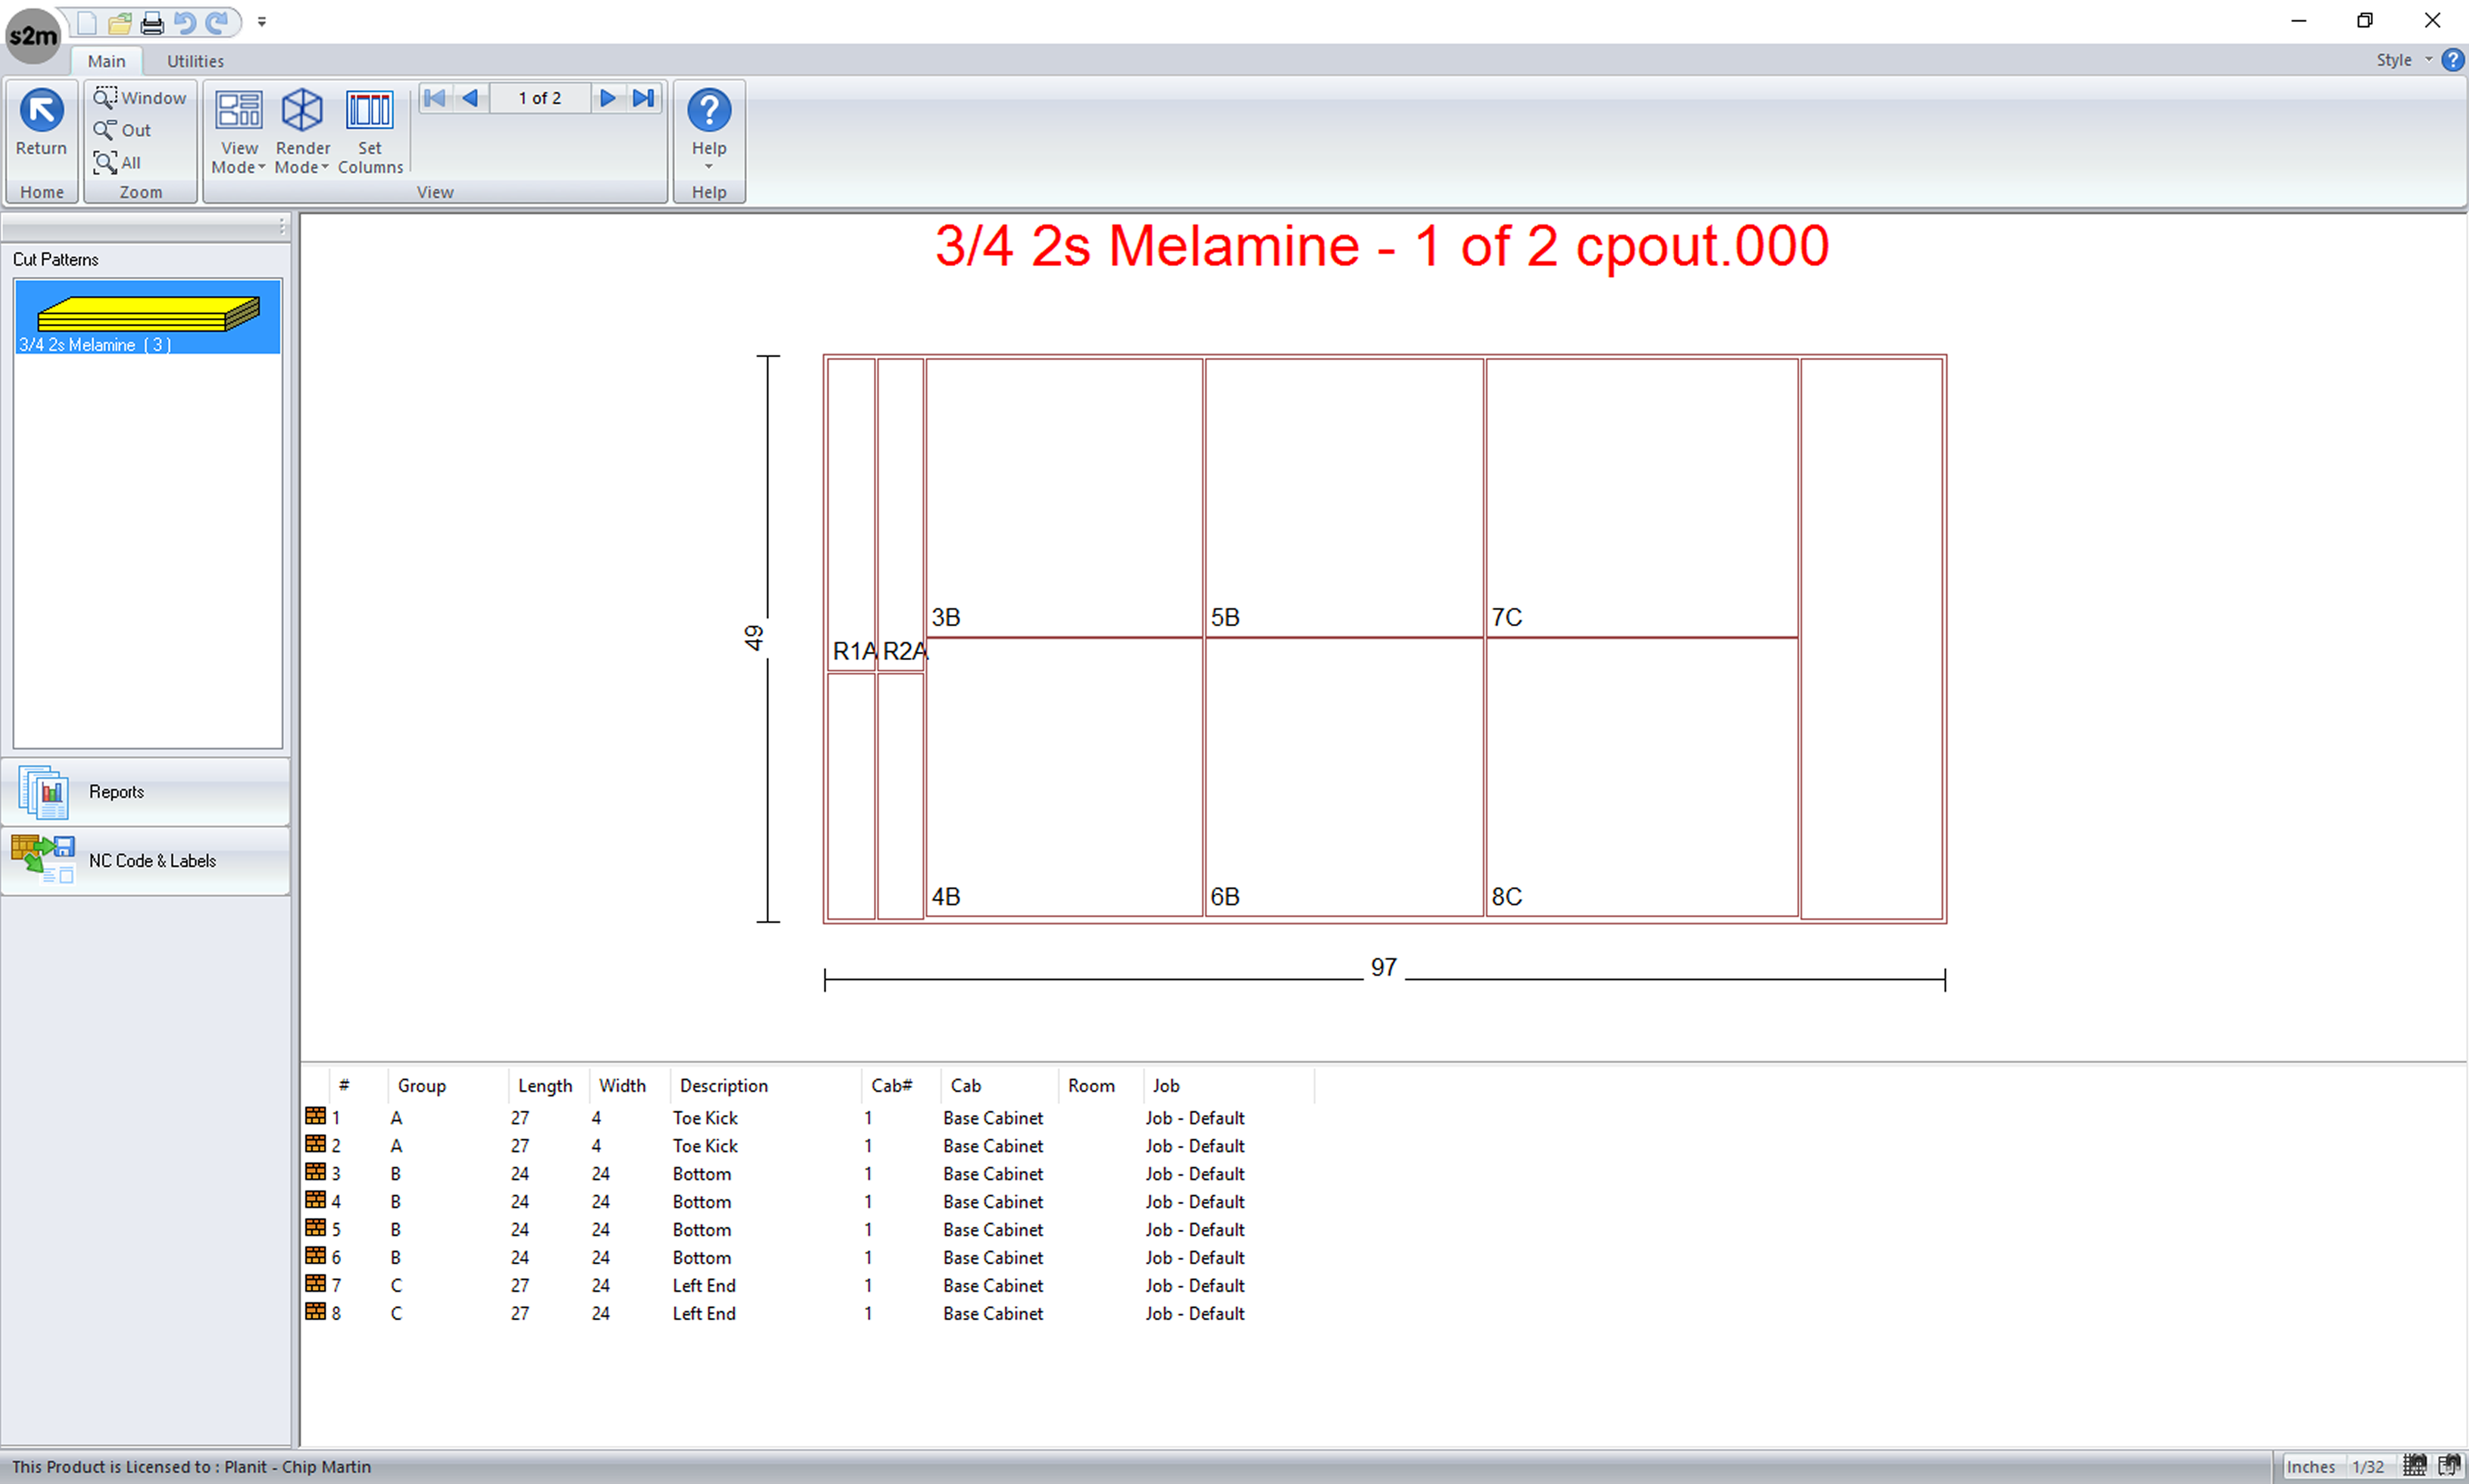Click the 1/32 precision status field
2469x1484 pixels.
2369,1467
